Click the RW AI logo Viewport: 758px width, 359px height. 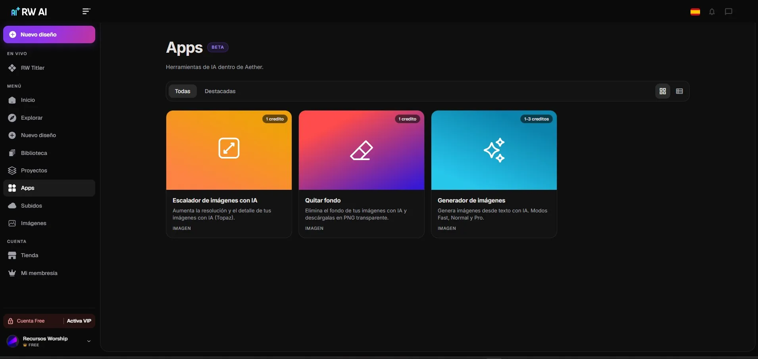pyautogui.click(x=29, y=12)
